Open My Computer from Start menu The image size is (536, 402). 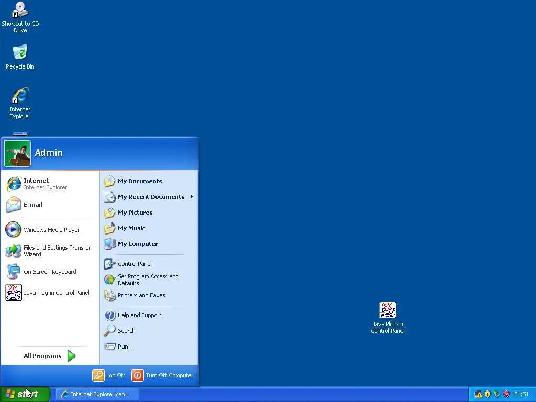(149, 244)
